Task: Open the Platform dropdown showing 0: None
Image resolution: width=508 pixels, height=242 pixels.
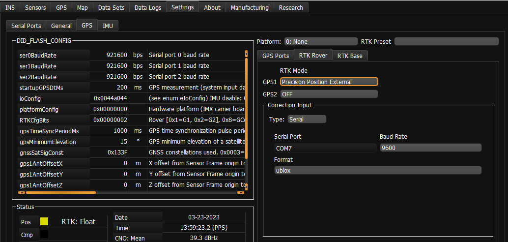Action: 321,41
